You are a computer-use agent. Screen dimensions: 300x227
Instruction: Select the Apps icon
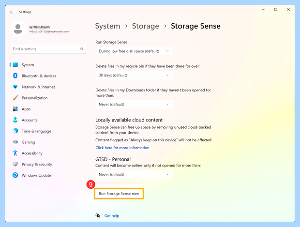pos(15,109)
